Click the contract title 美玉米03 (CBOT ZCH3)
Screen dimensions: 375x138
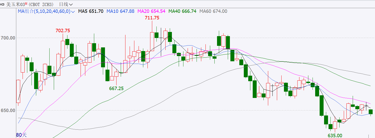coord(30,4)
